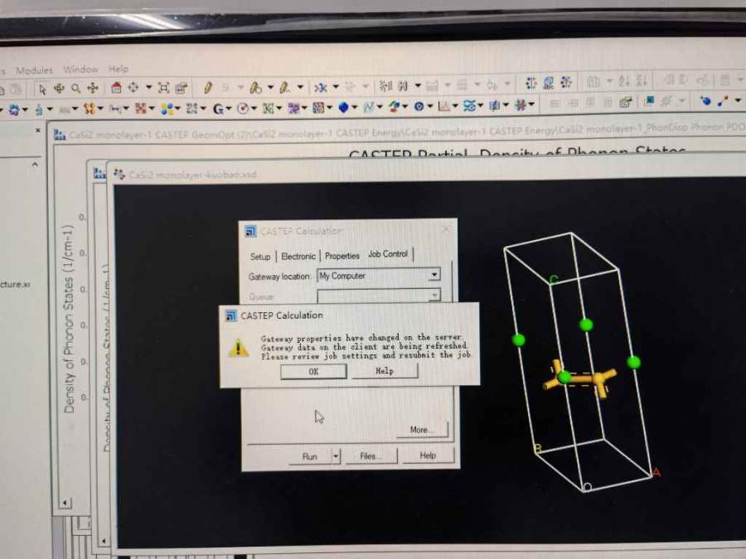Screen dimensions: 746x559
Task: Click the Files... button
Action: pyautogui.click(x=371, y=455)
